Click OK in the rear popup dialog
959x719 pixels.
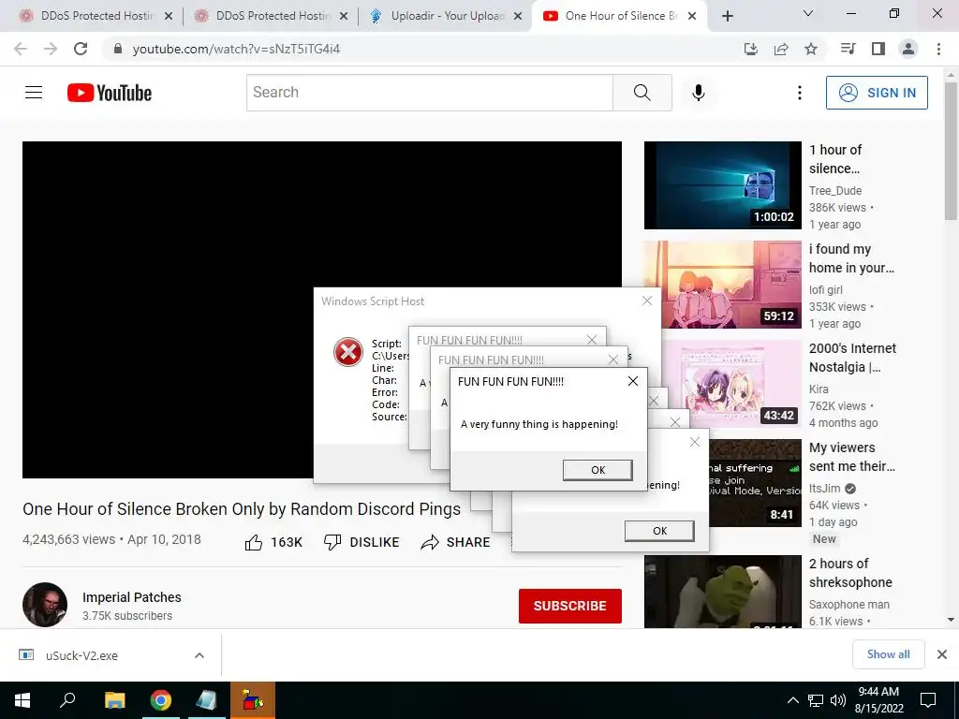click(659, 531)
